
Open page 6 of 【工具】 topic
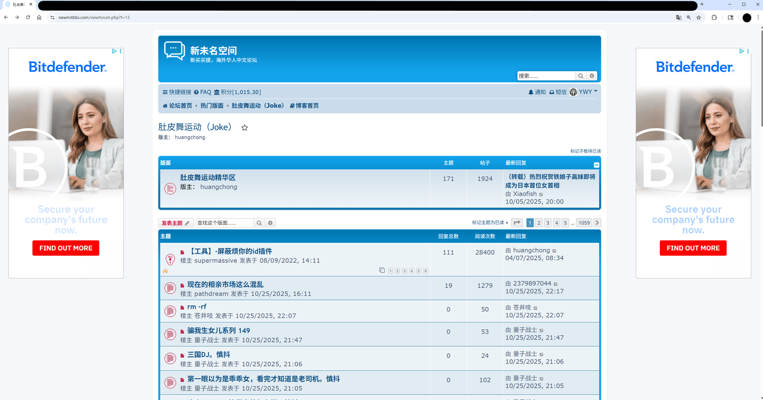point(426,271)
